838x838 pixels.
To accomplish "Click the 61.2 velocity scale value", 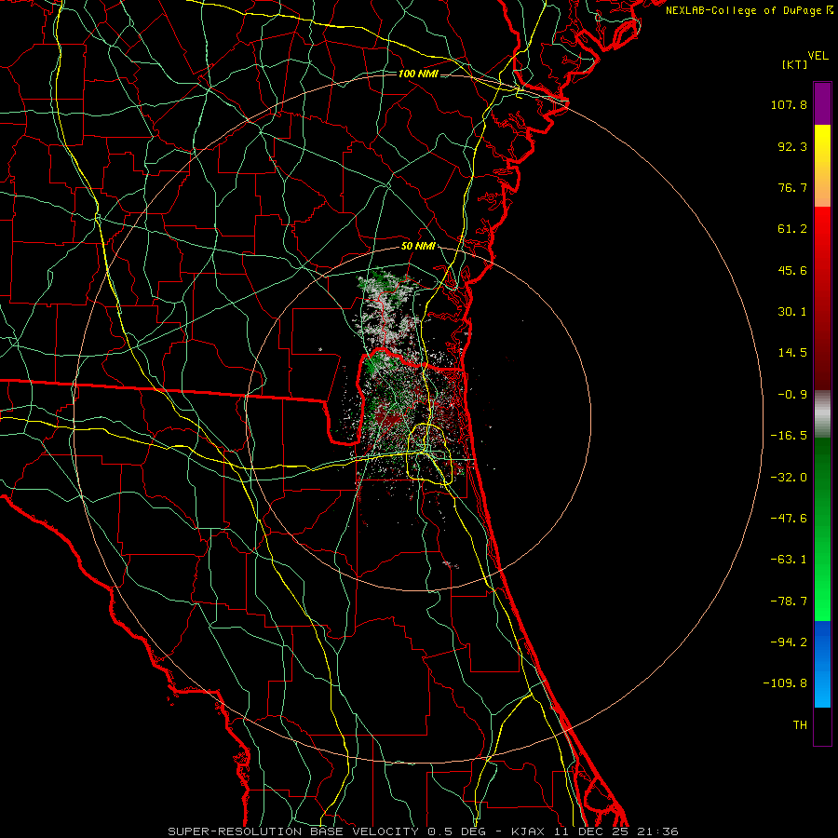I will point(792,229).
